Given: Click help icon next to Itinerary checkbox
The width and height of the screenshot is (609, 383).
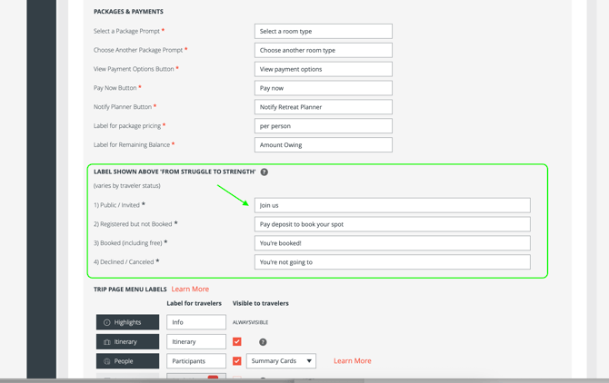Looking at the screenshot, I should (263, 342).
